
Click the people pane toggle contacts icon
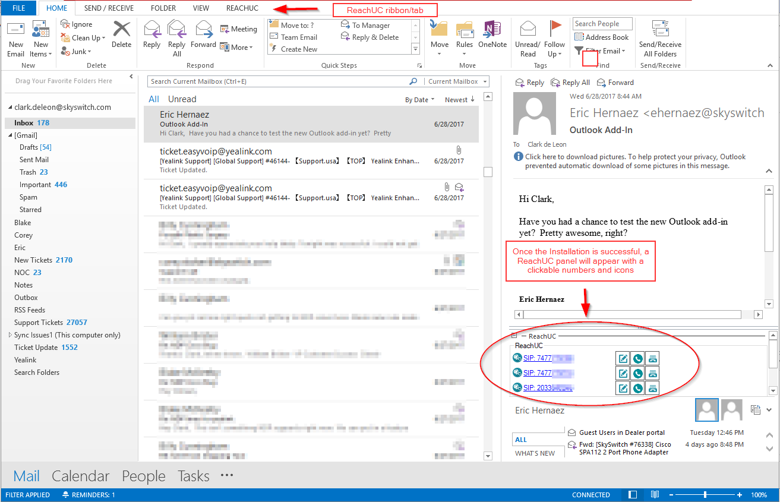756,409
